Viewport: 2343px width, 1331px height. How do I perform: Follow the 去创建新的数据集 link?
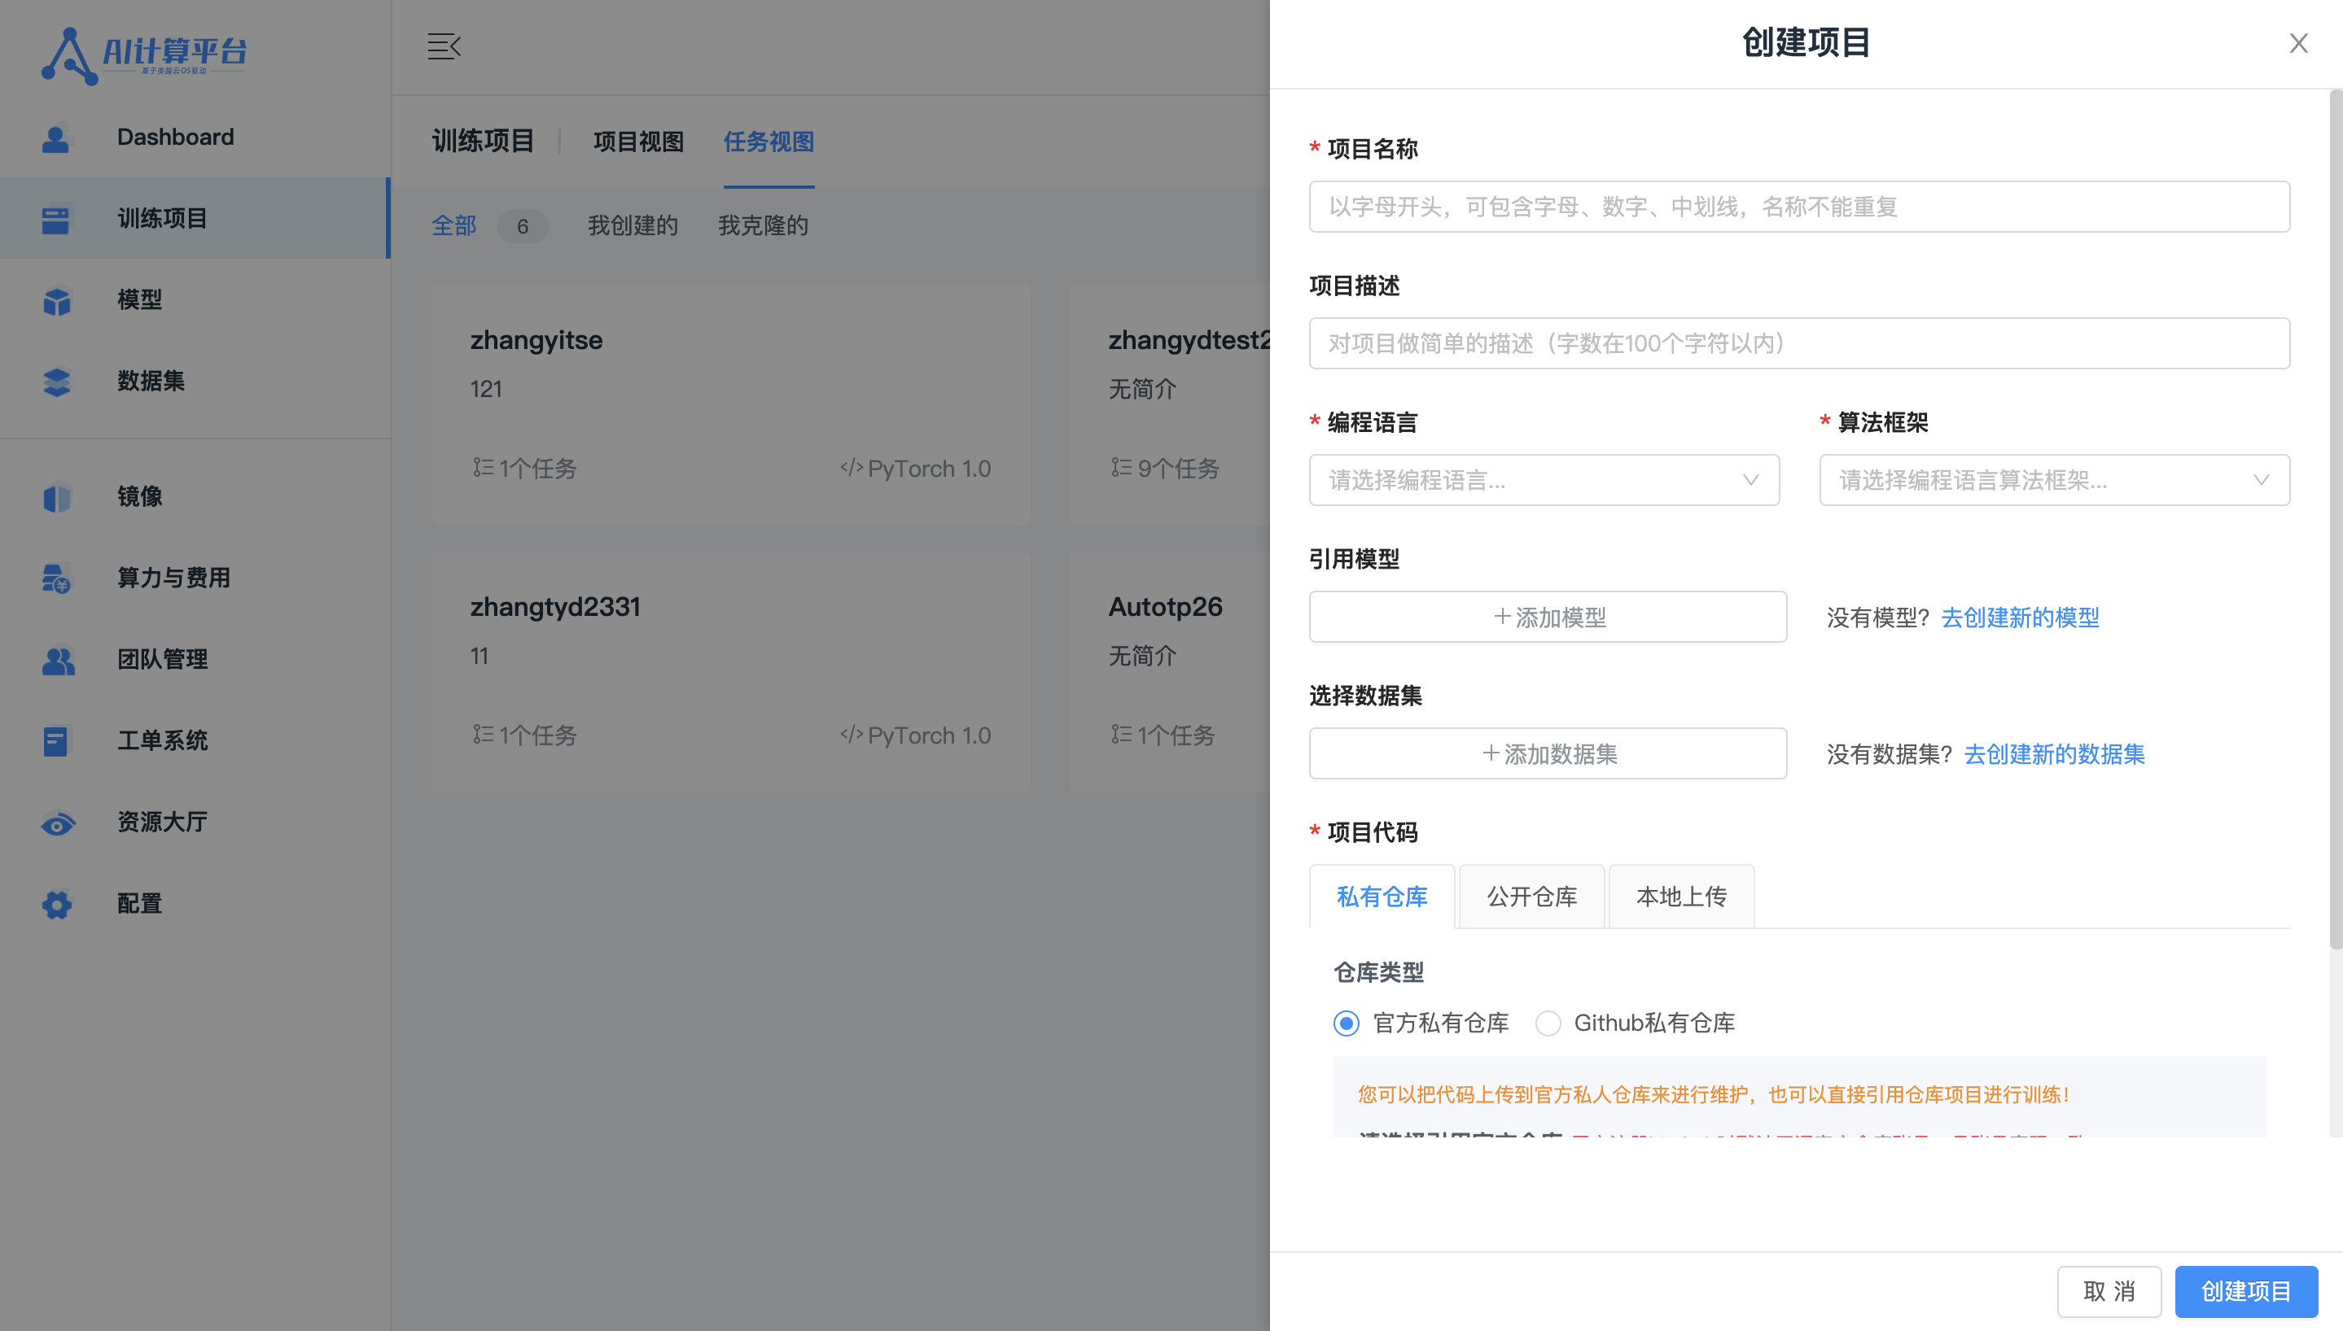(2054, 755)
